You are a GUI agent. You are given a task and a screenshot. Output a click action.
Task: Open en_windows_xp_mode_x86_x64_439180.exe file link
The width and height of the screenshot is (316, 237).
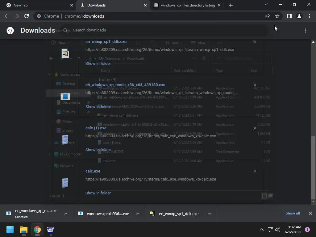125,85
